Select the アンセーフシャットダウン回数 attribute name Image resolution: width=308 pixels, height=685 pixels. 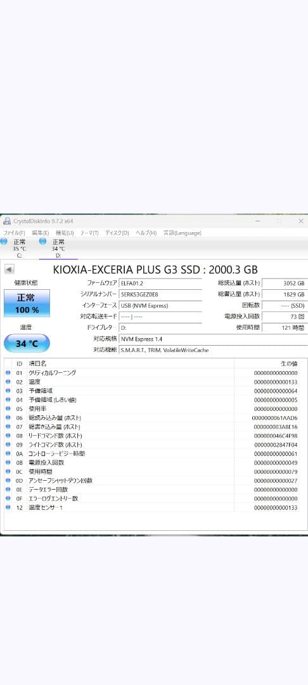61,481
